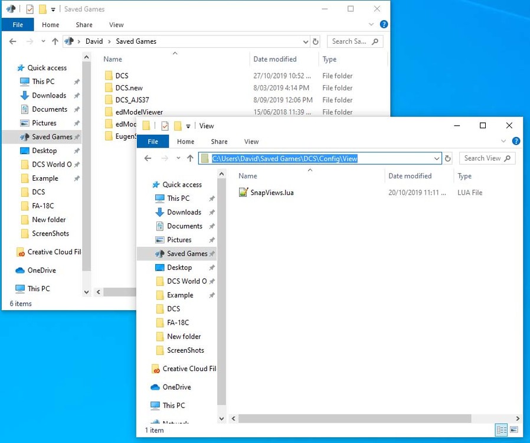Click Properties quick access icon in Saved Games window
This screenshot has width=530, height=443.
tap(30, 9)
